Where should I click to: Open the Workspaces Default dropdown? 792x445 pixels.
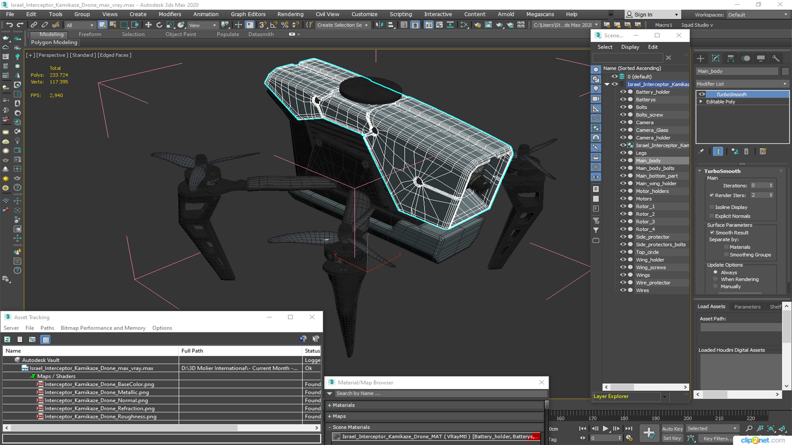pos(758,14)
